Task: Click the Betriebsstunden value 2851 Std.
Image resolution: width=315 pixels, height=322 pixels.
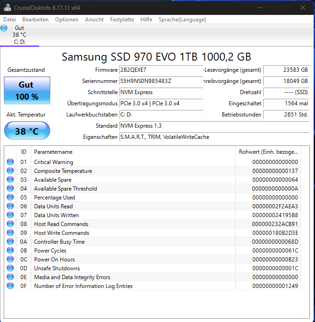Action: coord(287,114)
